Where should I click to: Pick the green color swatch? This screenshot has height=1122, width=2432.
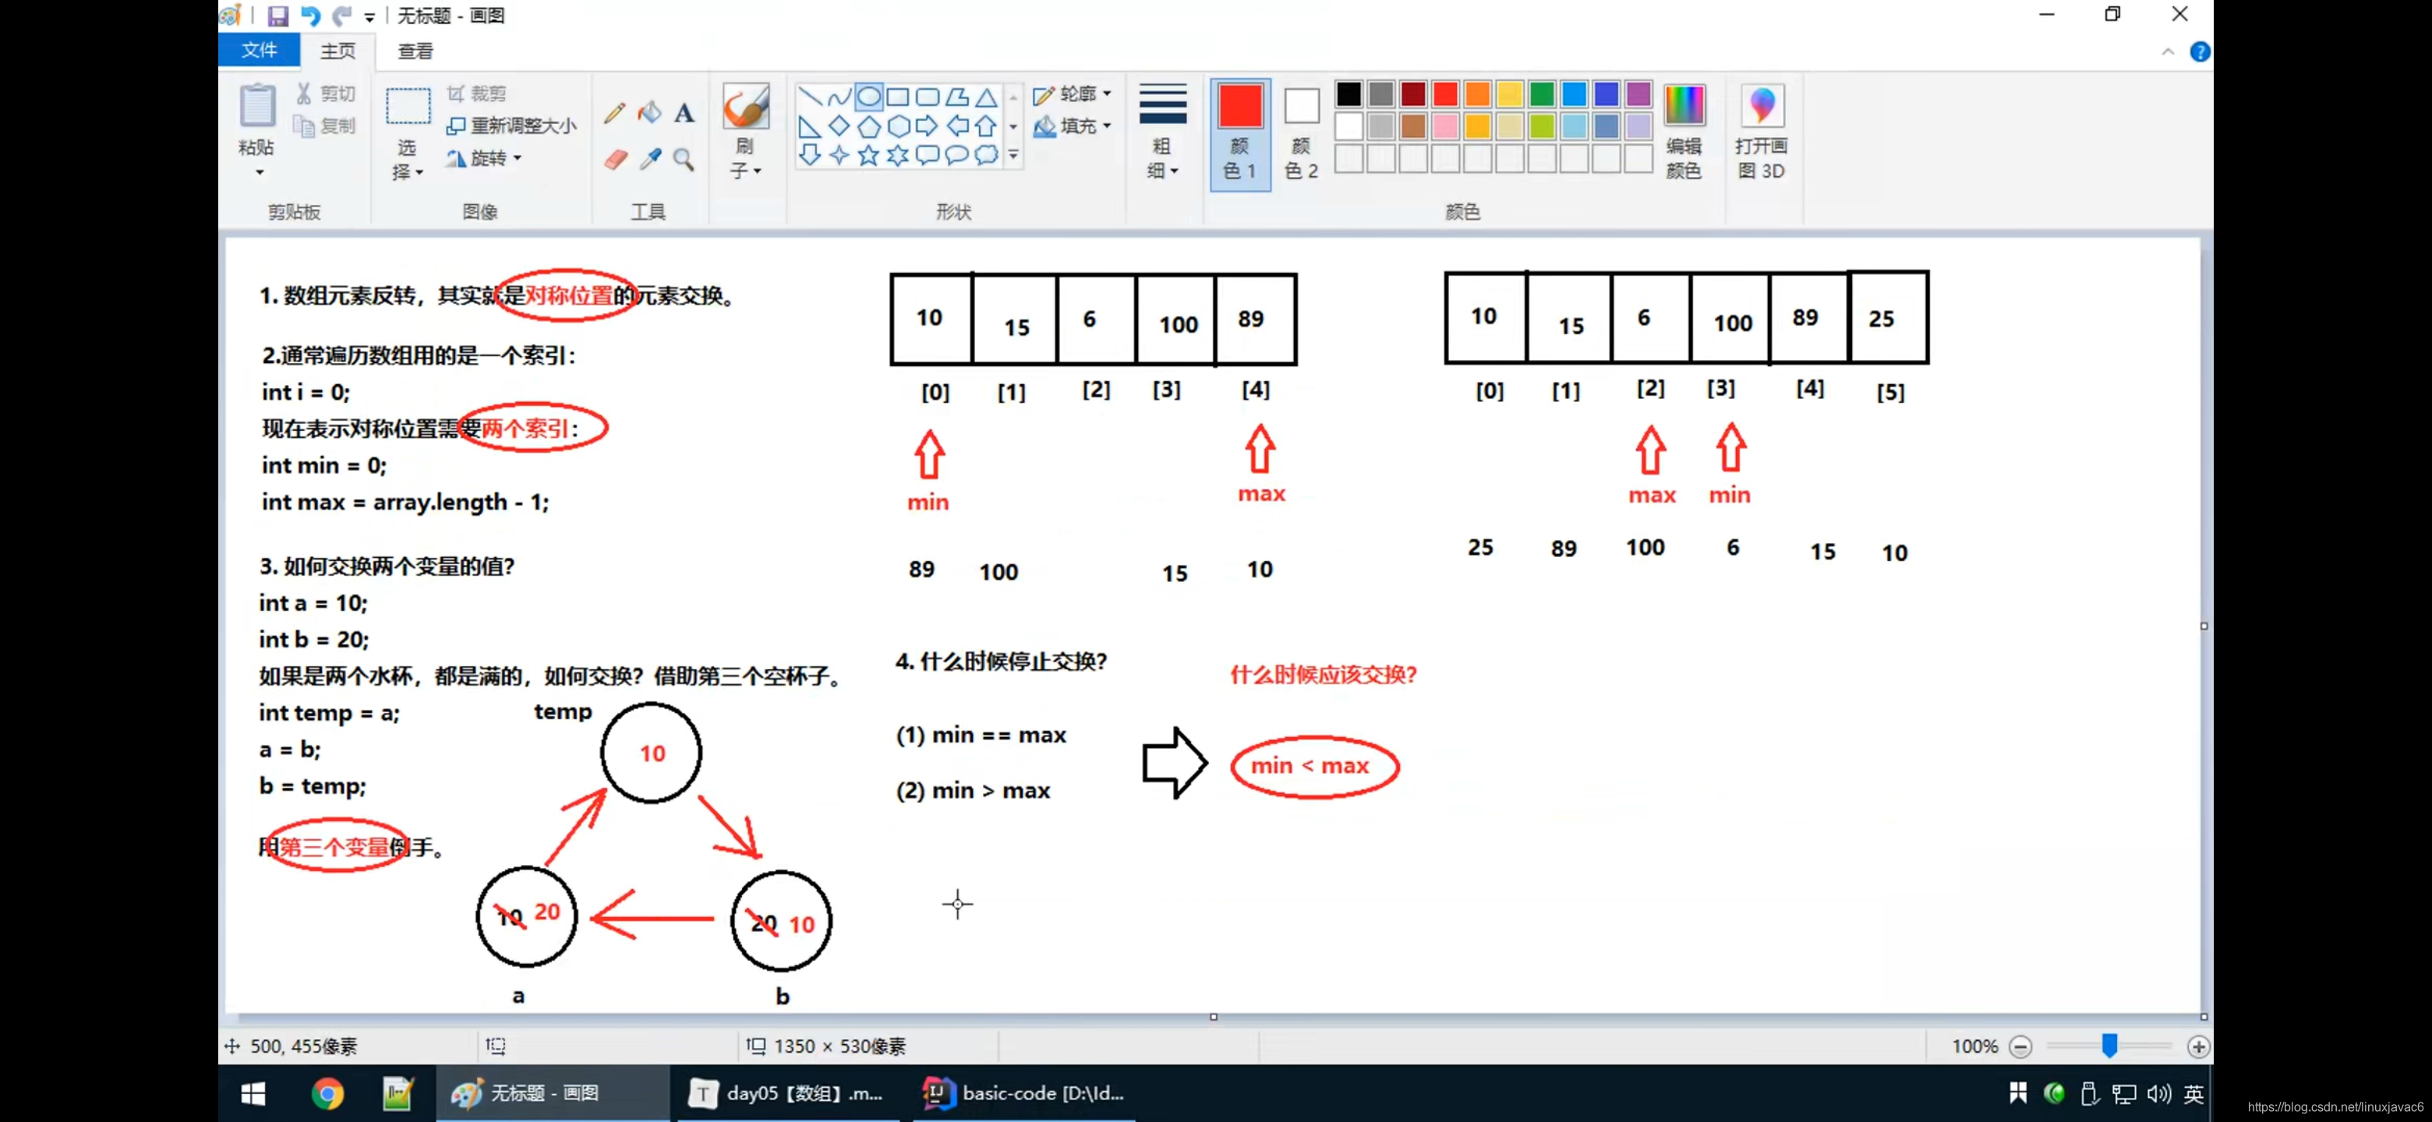1542,94
